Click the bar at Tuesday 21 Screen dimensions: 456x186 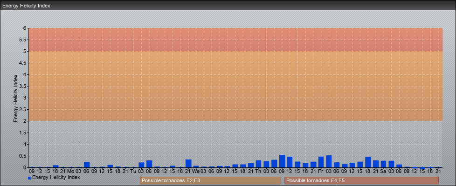click(x=188, y=164)
